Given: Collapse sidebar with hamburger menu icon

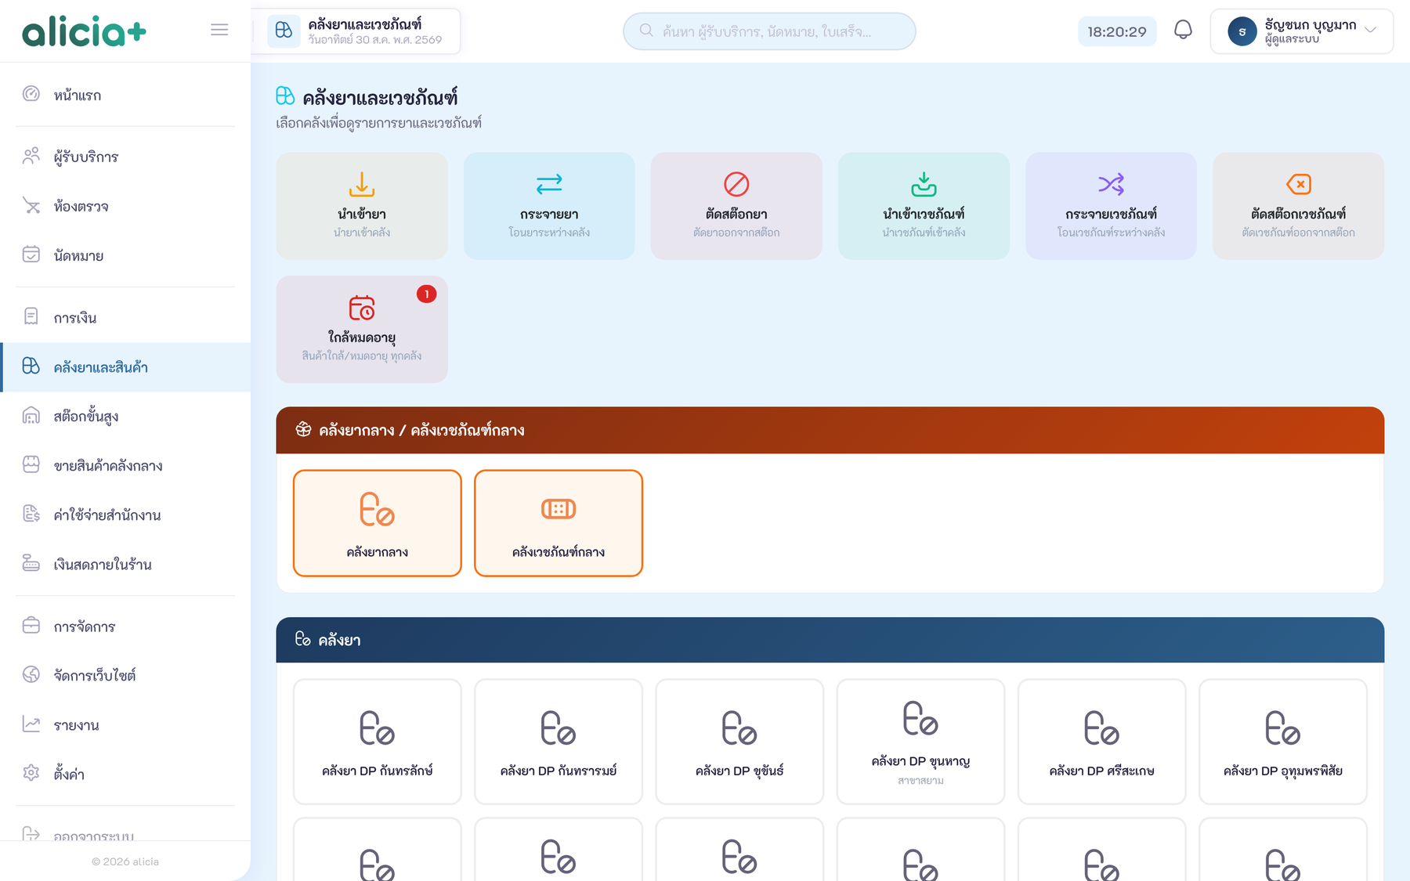Looking at the screenshot, I should [219, 30].
